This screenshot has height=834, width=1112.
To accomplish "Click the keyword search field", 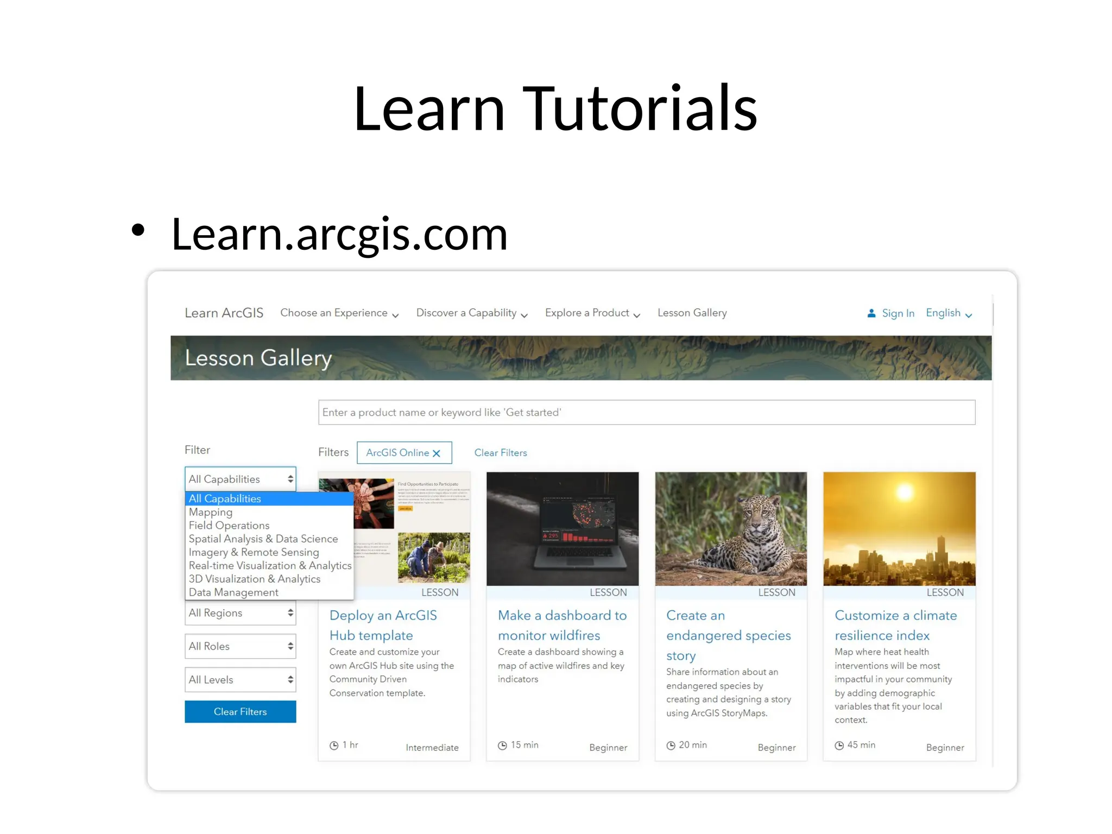I will pos(647,413).
